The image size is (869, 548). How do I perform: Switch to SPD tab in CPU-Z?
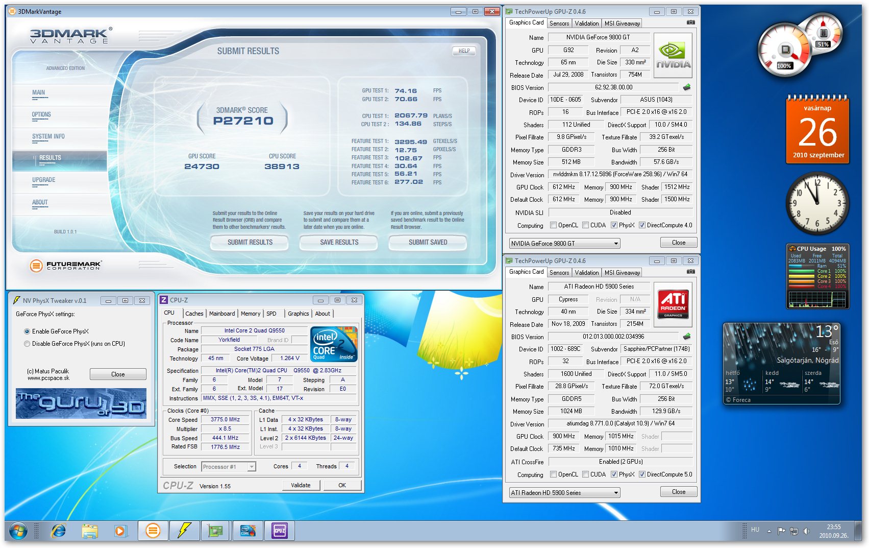(x=271, y=314)
